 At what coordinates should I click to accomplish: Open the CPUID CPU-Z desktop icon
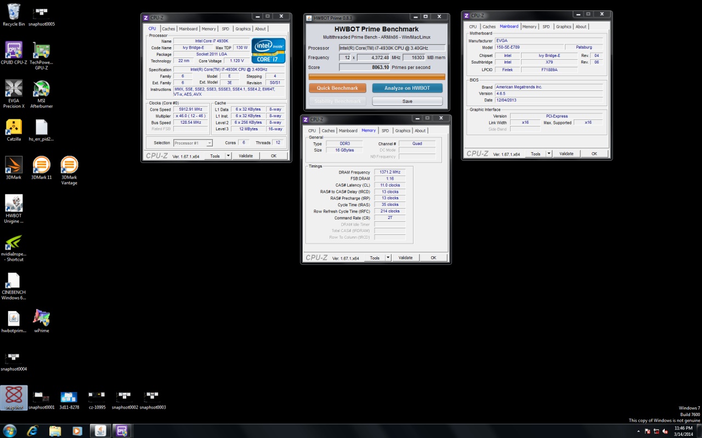point(14,50)
